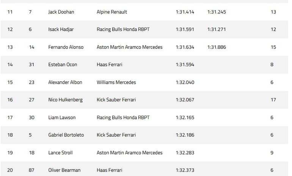This screenshot has height=176, width=292.
Task: Click on Esteban Ocon's name
Action: (x=63, y=65)
